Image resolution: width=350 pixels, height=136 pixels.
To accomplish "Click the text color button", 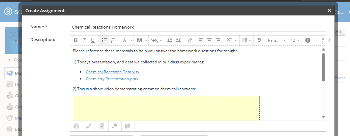I will [x=125, y=40].
